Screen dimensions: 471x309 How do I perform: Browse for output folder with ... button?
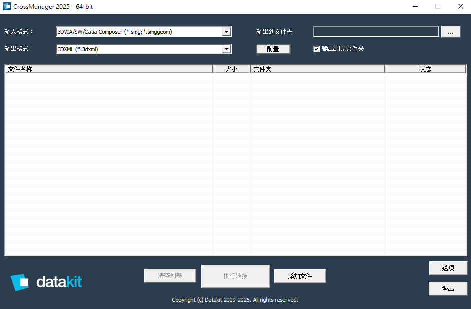(x=450, y=32)
